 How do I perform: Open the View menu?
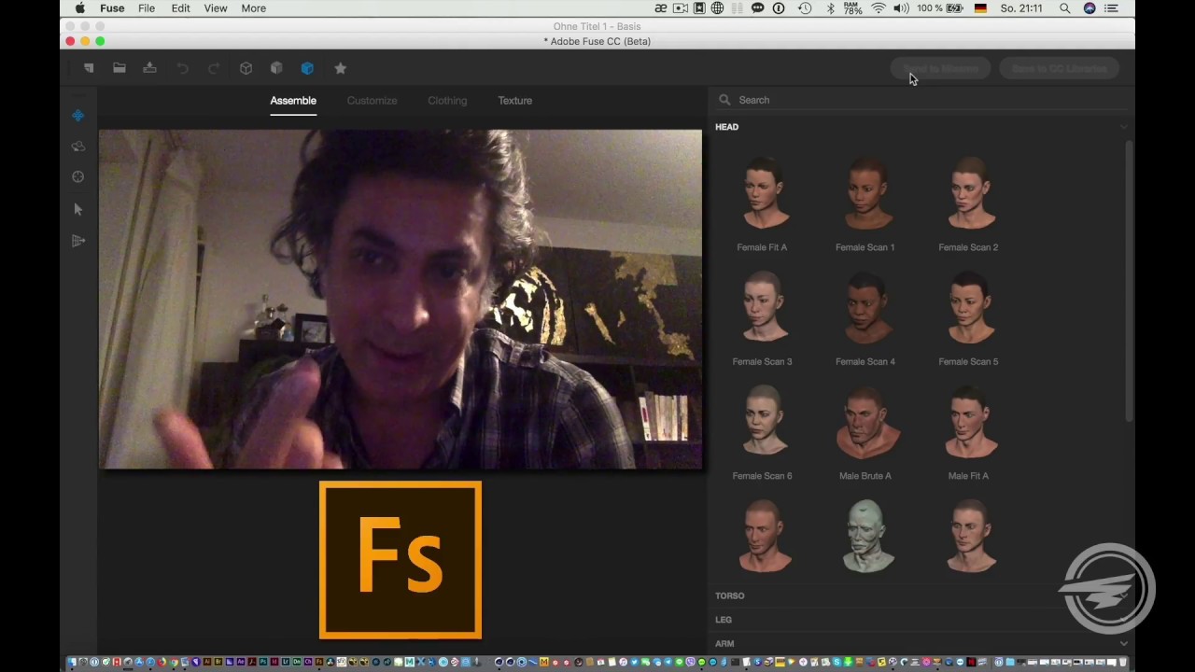click(216, 8)
